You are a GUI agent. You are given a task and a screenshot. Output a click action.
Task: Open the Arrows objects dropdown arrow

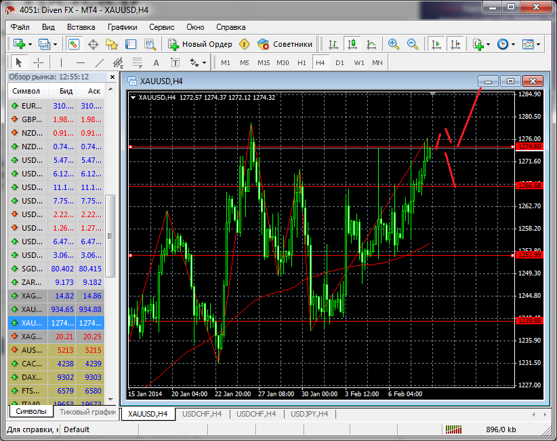tap(204, 63)
